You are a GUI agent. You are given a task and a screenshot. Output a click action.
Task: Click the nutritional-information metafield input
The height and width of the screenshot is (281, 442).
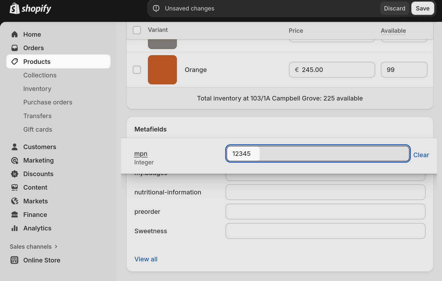pyautogui.click(x=325, y=192)
